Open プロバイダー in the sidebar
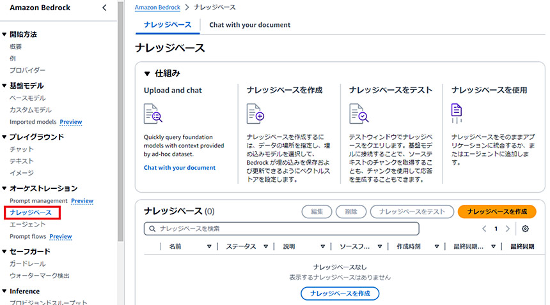The height and width of the screenshot is (305, 550). [27, 70]
